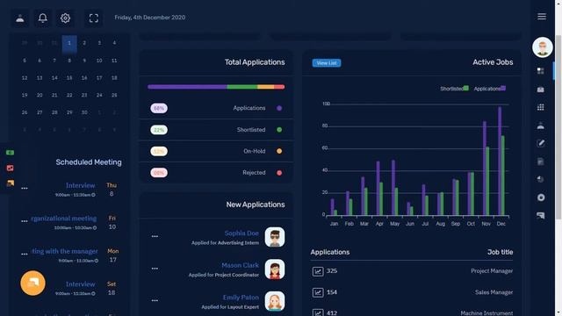This screenshot has height=316, width=562.
Task: Click the Total Applications progress bar
Action: pyautogui.click(x=216, y=87)
